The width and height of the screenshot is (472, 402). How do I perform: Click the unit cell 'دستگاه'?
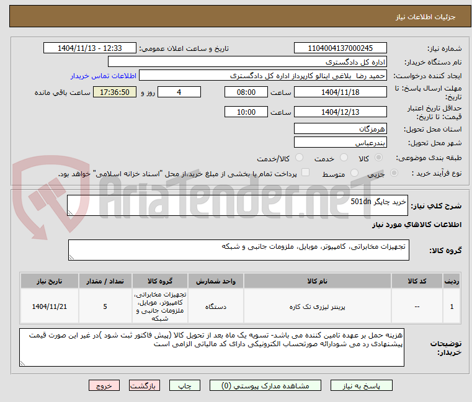215,306
